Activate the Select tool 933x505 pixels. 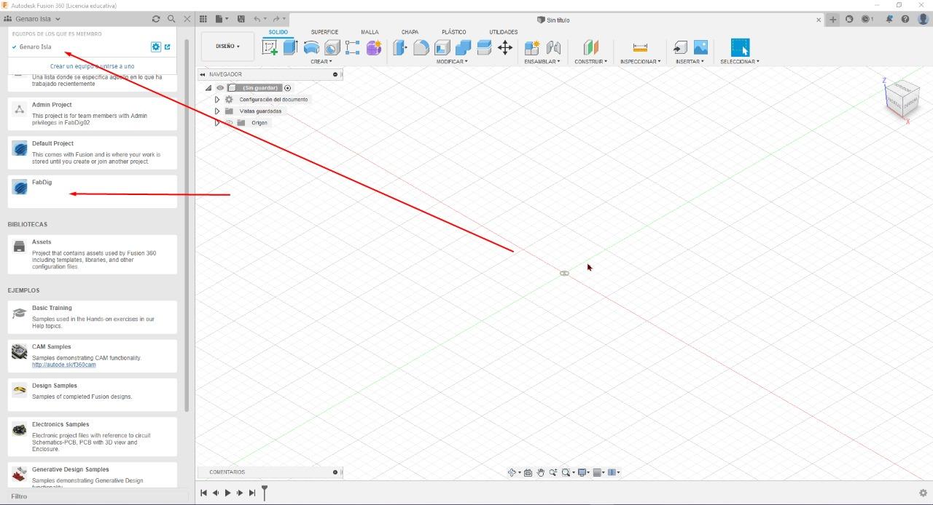(740, 48)
